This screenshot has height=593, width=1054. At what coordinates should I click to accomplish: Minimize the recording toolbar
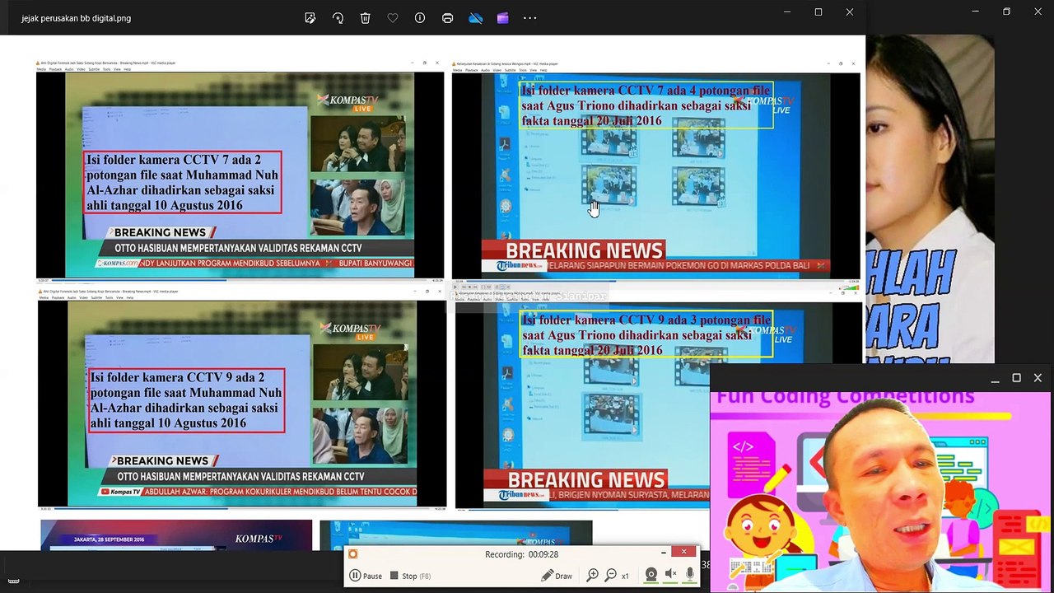[x=664, y=552]
